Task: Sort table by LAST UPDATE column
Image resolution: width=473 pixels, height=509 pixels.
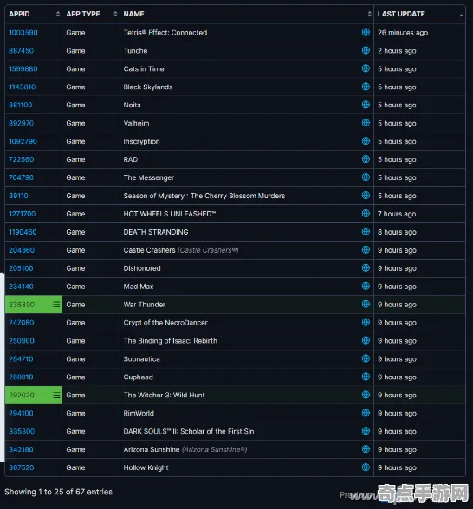Action: pos(419,14)
